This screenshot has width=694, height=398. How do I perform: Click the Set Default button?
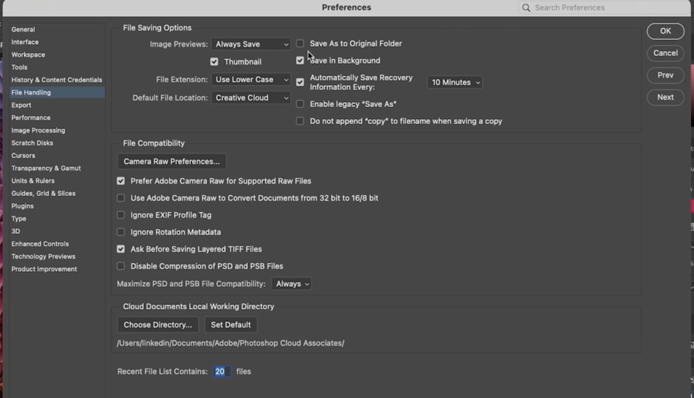pos(231,325)
